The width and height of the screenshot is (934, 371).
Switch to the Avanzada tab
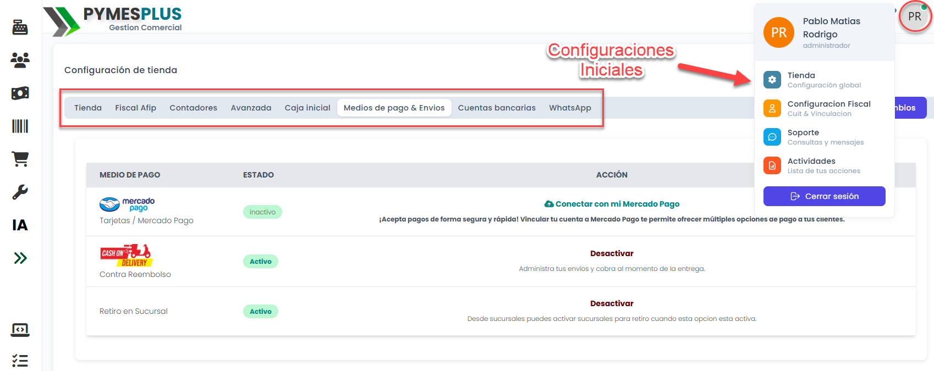[251, 108]
